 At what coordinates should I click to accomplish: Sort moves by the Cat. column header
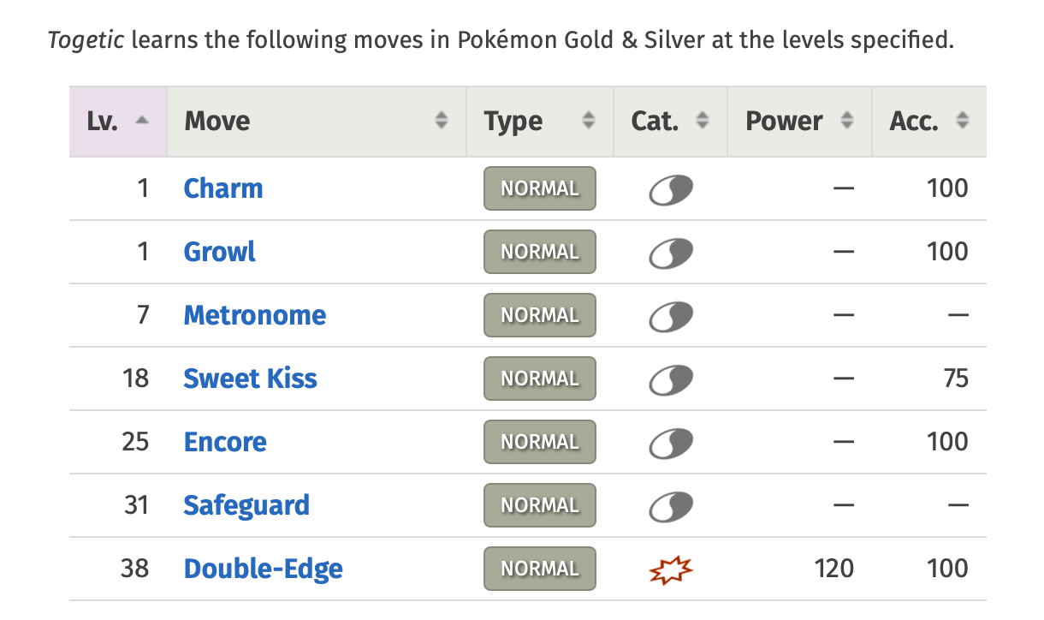[x=670, y=122]
